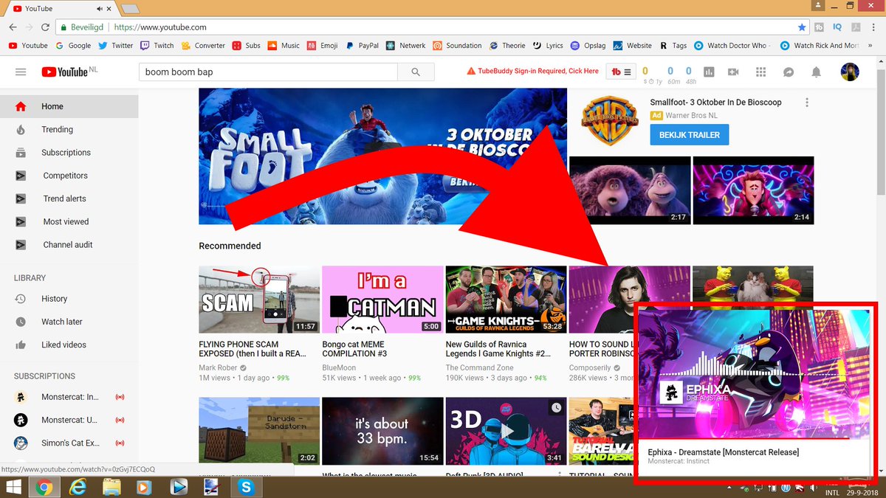Open the it's about 33 bpm thumbnail
This screenshot has height=498, width=886.
382,432
